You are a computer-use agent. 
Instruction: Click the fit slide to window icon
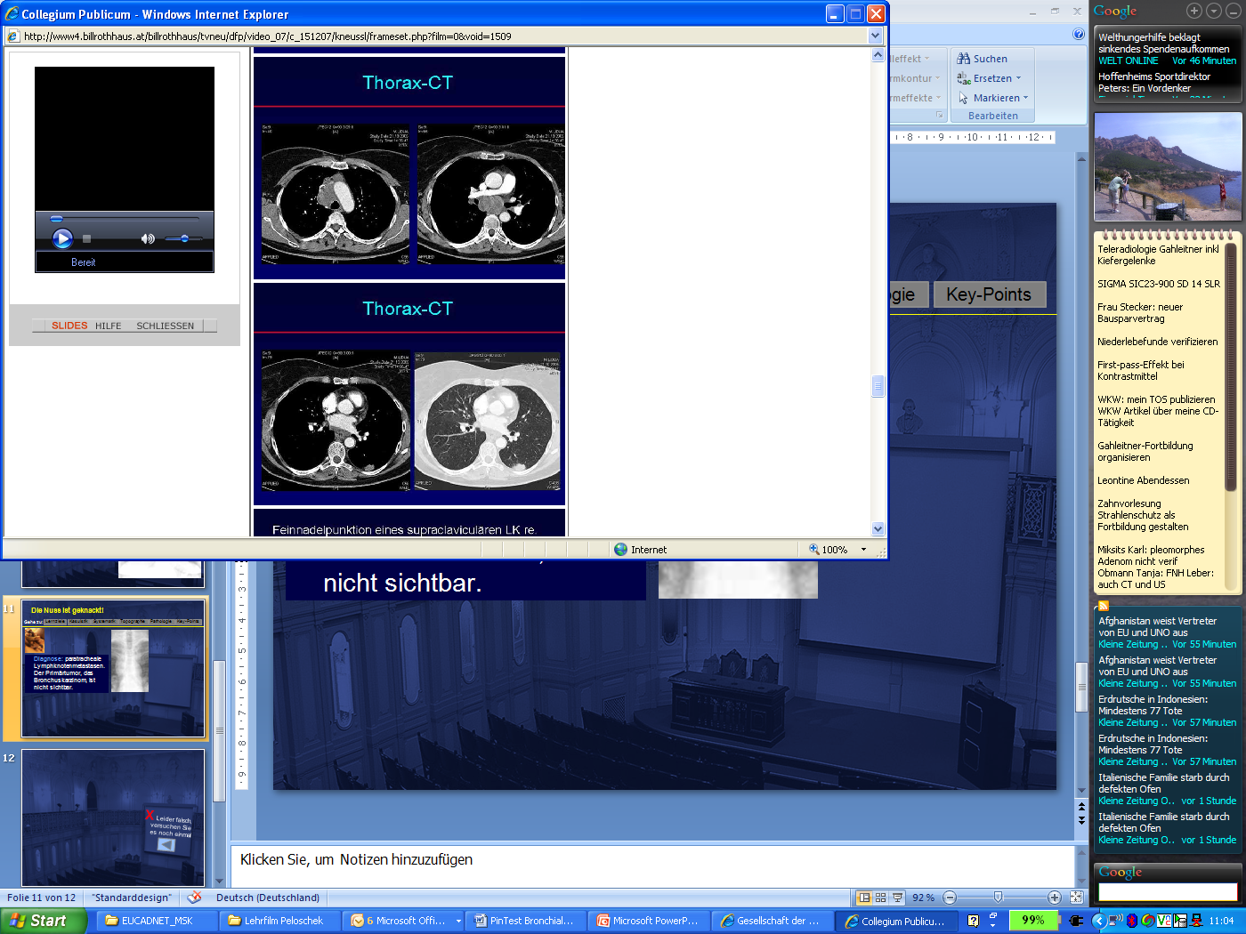point(1076,898)
